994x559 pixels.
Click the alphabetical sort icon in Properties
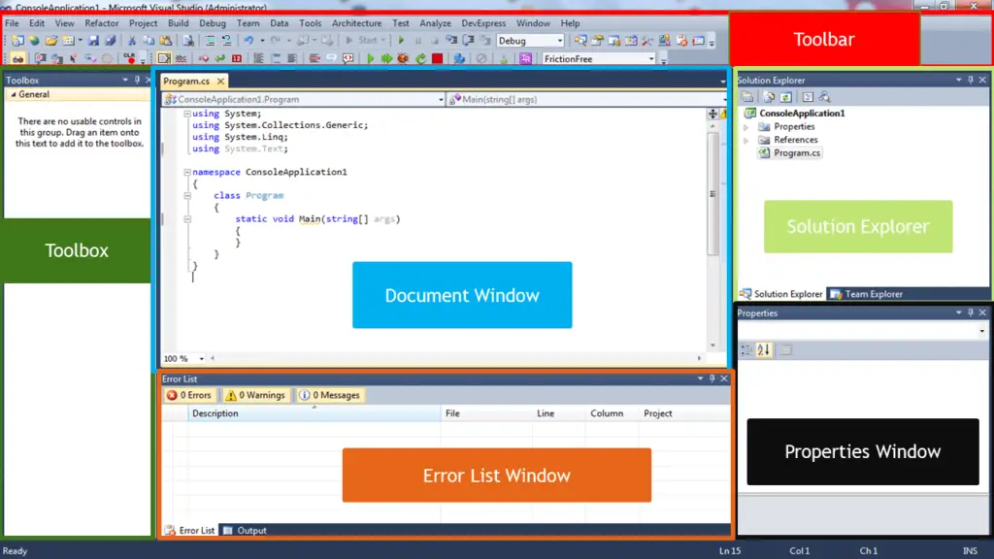pos(764,349)
